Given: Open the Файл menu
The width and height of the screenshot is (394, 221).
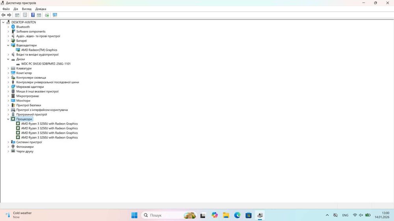Looking at the screenshot, I should tap(6, 9).
